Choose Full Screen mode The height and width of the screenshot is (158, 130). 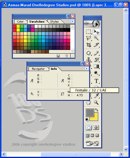(x=97, y=135)
